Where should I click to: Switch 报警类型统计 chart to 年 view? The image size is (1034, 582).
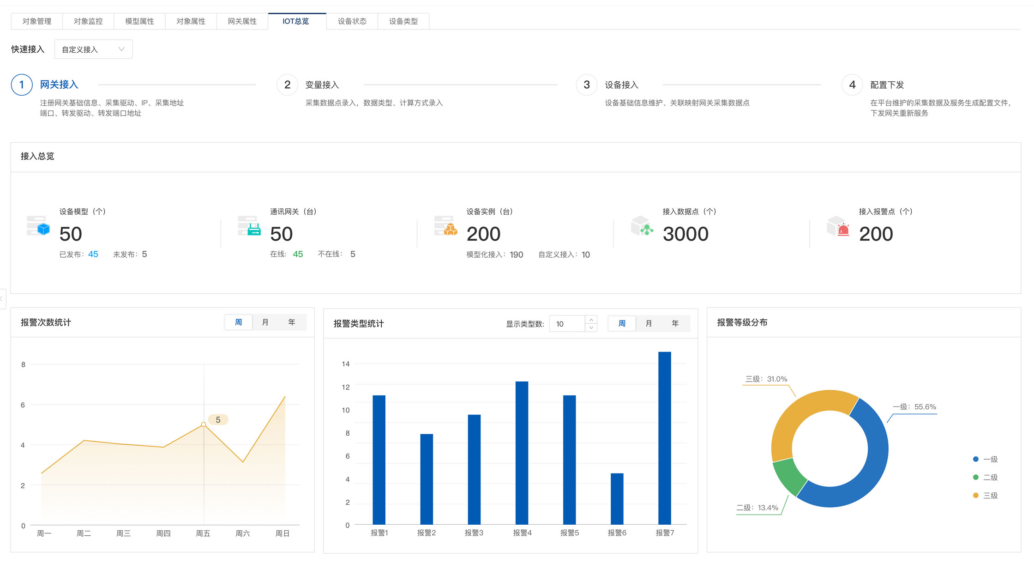(675, 324)
